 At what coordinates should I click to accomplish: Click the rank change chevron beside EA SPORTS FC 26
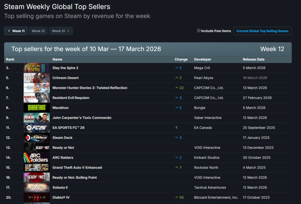point(176,127)
